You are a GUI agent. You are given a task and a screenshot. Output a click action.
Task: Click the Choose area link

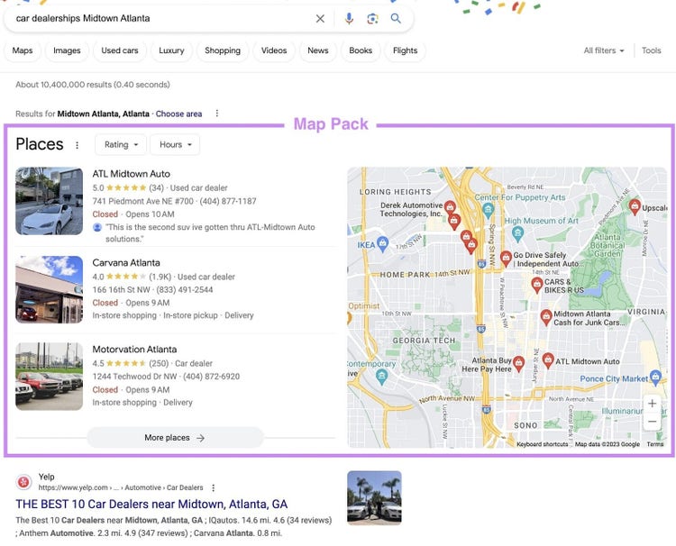(x=179, y=114)
